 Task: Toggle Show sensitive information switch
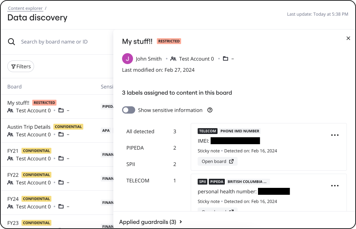tap(129, 110)
